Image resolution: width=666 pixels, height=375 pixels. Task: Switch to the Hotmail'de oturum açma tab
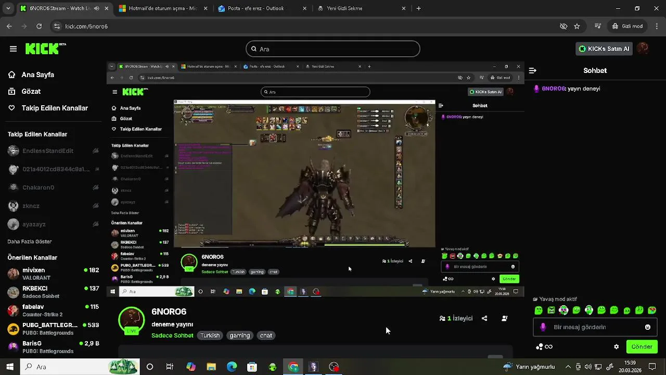pyautogui.click(x=163, y=8)
